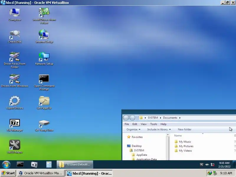236x177 pixels.
Task: Open command prompt from guest taskbar
Action: [20, 164]
